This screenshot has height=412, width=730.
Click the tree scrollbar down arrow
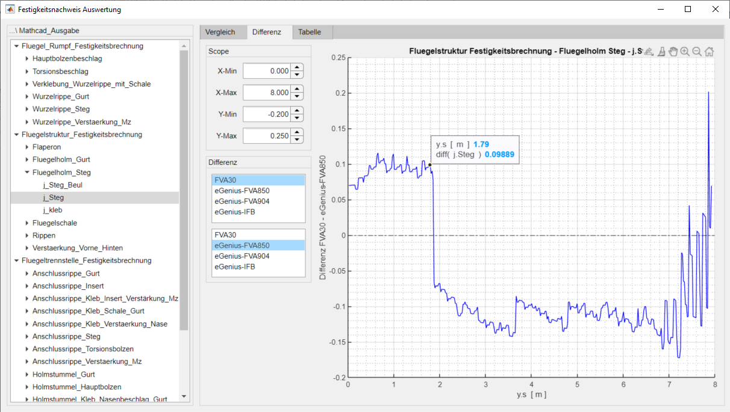tap(184, 397)
